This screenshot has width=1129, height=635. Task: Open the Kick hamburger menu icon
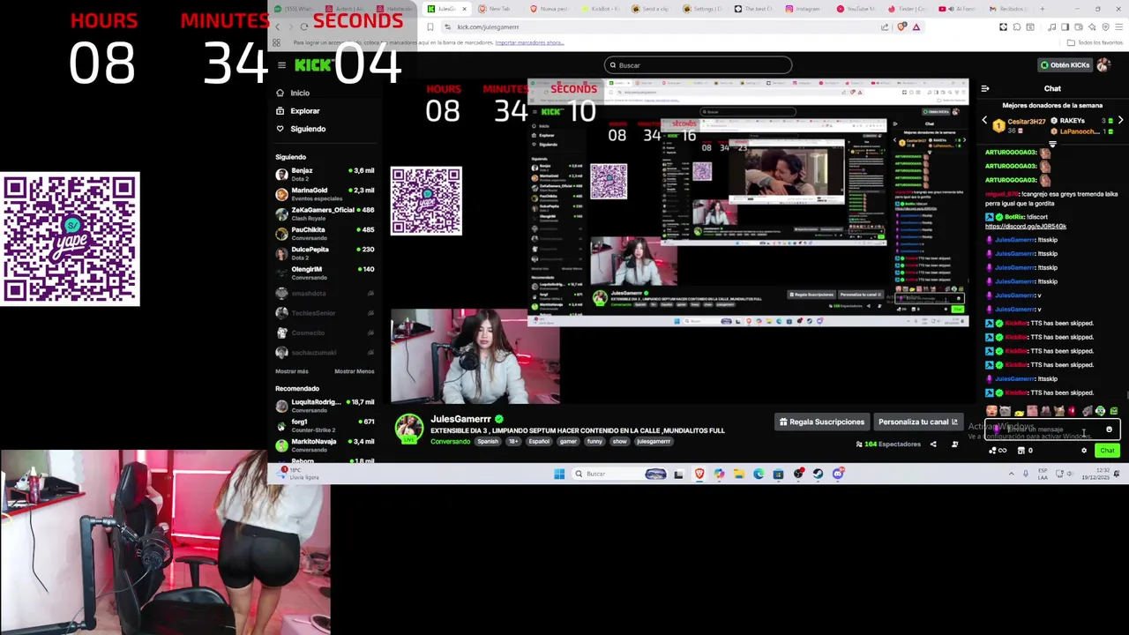click(x=281, y=65)
